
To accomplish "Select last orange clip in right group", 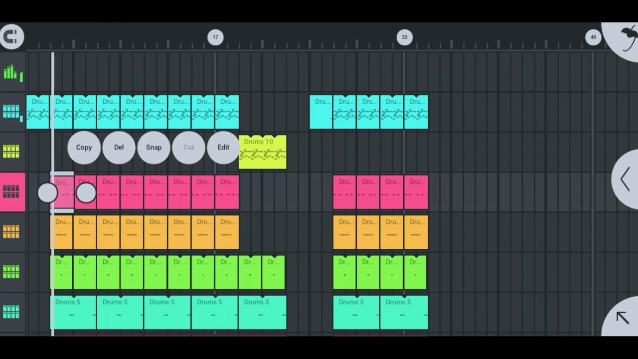I will click(416, 232).
